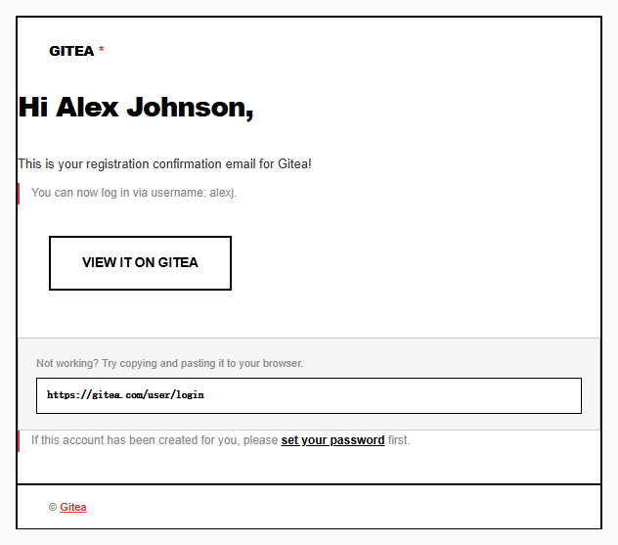
Task: Open the set your password link
Action: [x=332, y=440]
